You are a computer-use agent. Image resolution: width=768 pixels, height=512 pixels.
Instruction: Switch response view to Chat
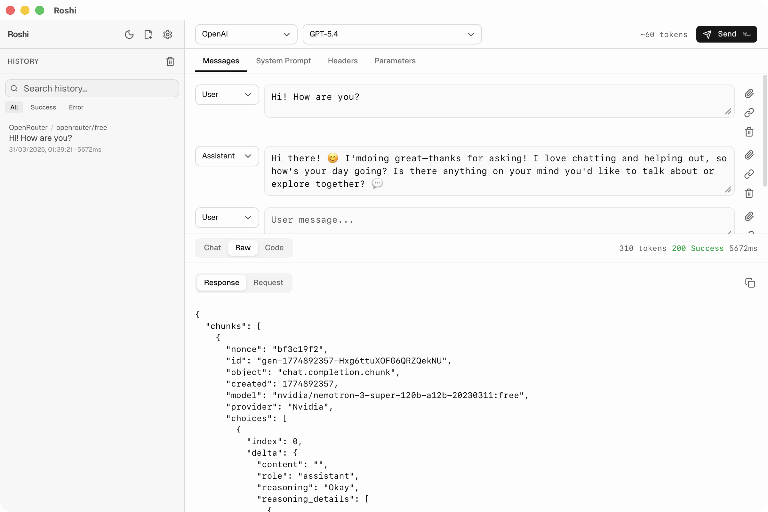click(212, 248)
